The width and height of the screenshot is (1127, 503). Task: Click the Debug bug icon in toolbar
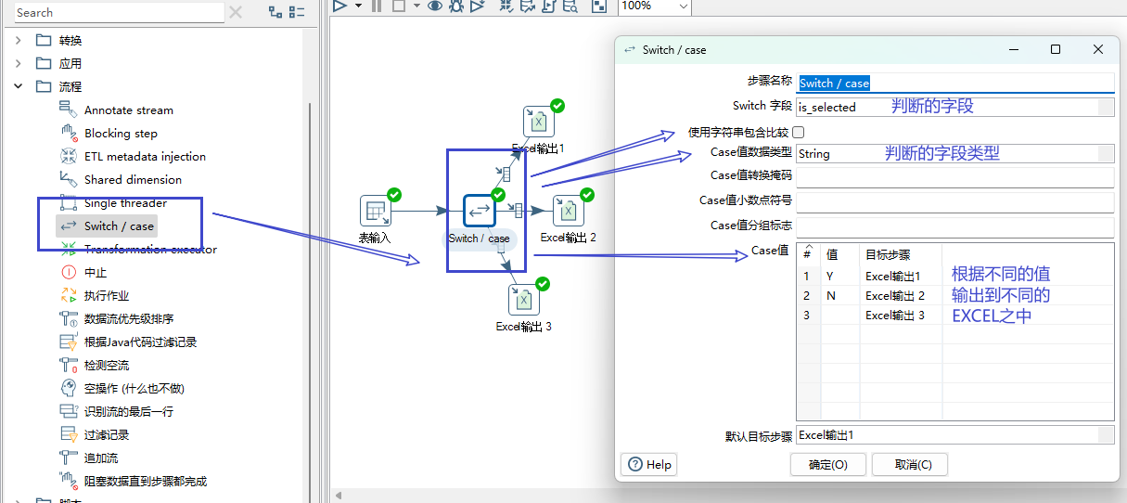point(455,6)
